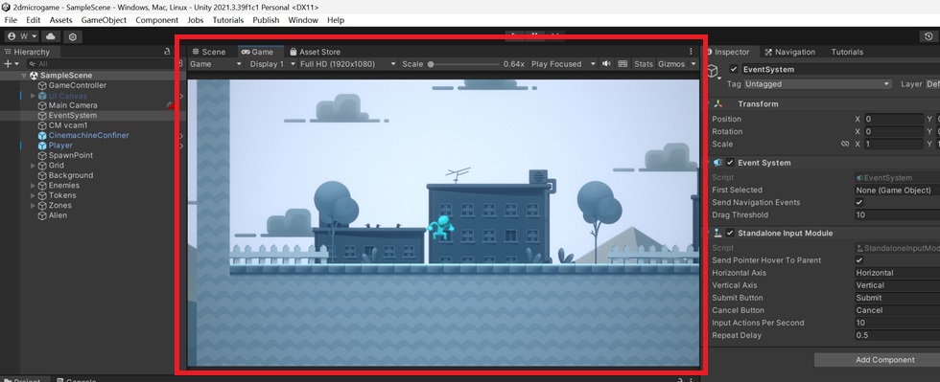Switch to the Navigation tab

[789, 52]
